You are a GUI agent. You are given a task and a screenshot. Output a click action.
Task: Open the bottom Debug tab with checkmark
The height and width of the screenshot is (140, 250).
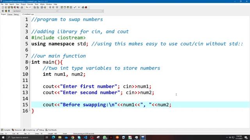[40, 130]
